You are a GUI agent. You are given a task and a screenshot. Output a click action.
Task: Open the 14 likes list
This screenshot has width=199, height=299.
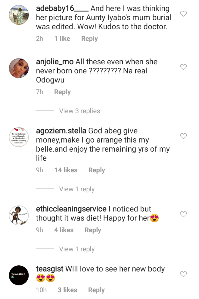(66, 170)
